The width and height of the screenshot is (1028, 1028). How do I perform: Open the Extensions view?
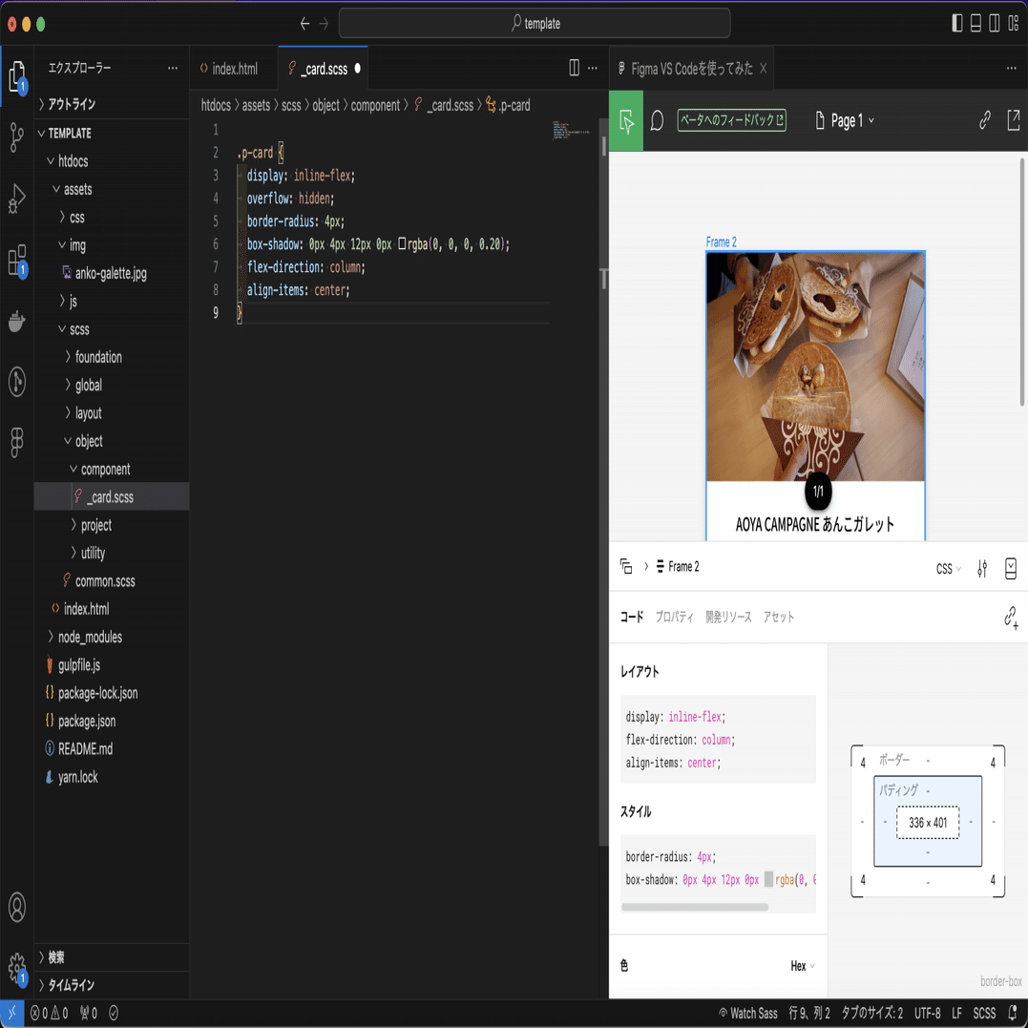pyautogui.click(x=17, y=261)
